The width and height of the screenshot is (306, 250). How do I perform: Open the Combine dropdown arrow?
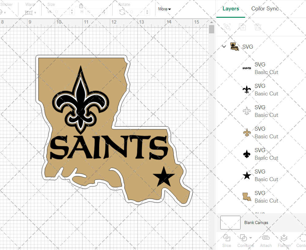point(251,238)
